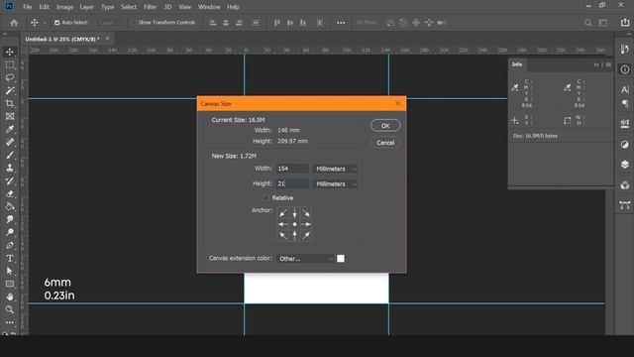Screen dimensions: 634x357
Task: Set anchor to the center dot
Action: pos(295,224)
